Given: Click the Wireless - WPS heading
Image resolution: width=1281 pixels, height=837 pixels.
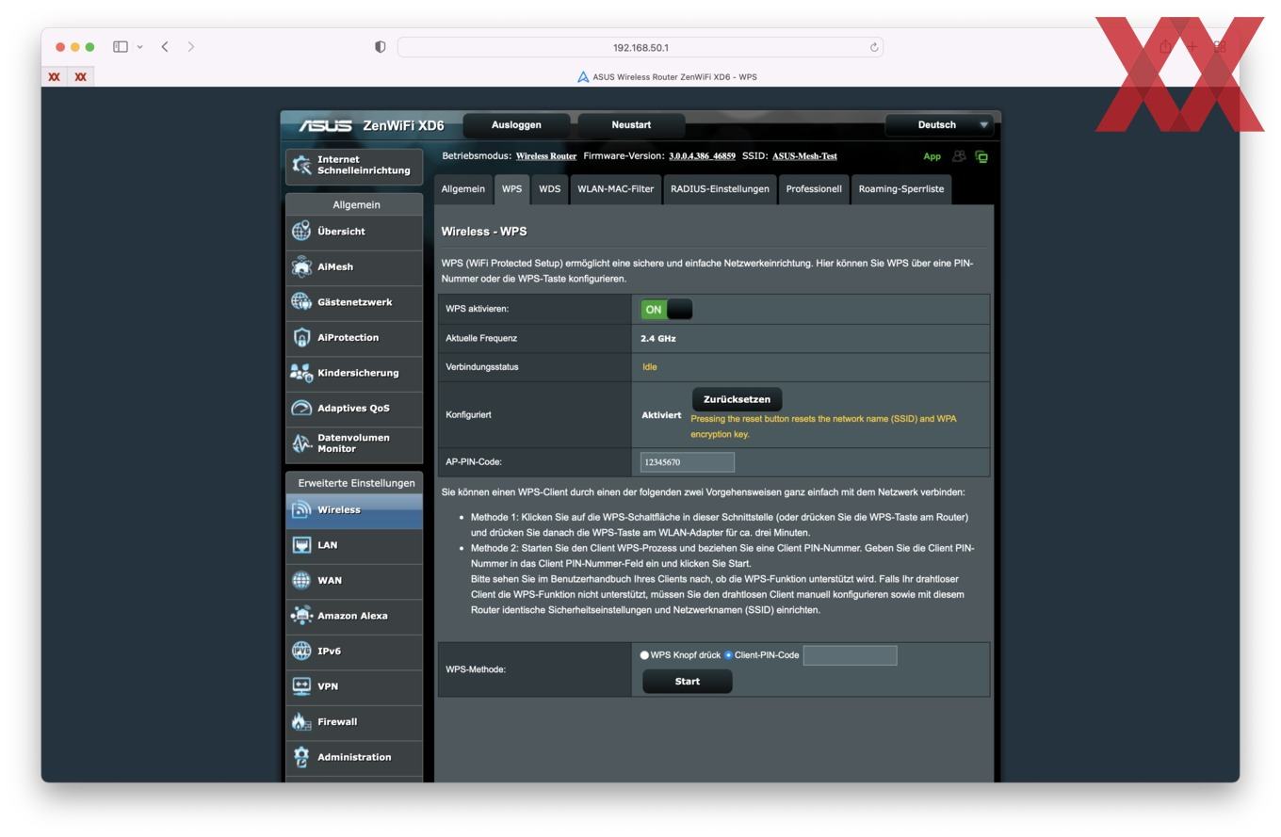Looking at the screenshot, I should coord(484,232).
